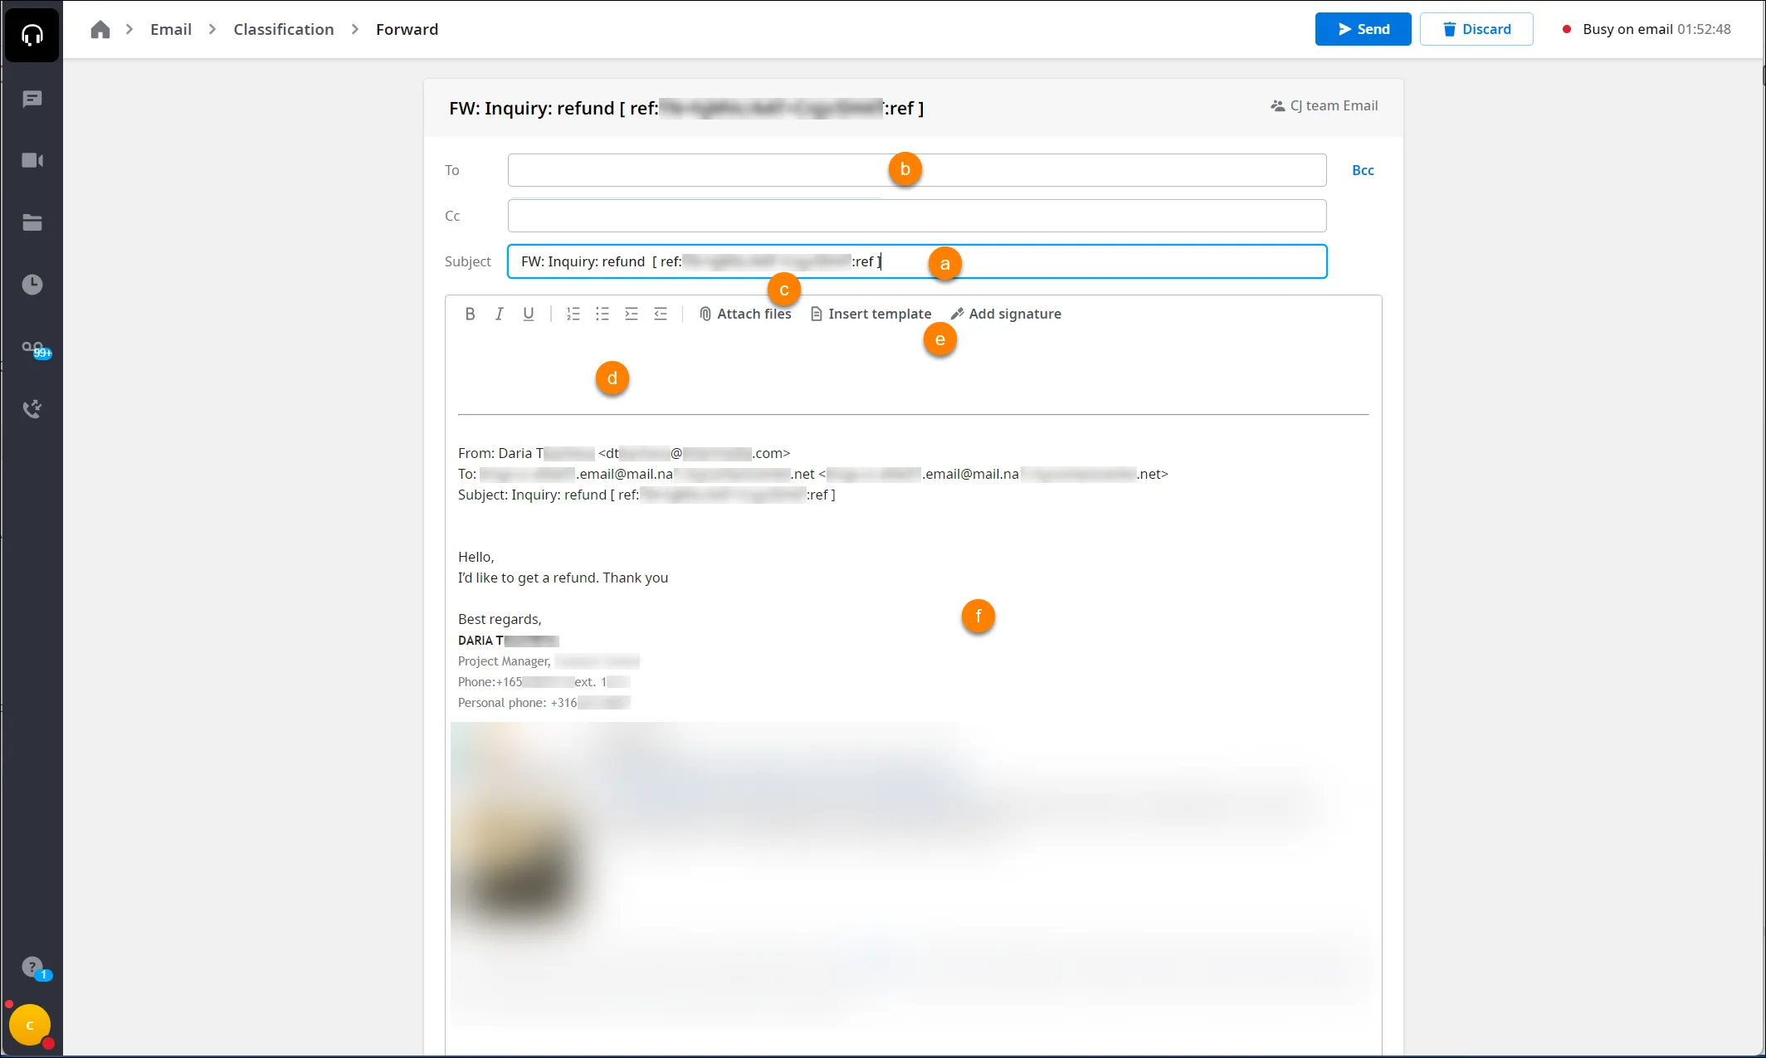Image resolution: width=1766 pixels, height=1058 pixels.
Task: Insert a numbered list
Action: 573,314
